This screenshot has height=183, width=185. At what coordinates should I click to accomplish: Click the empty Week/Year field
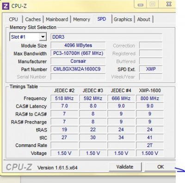tap(151, 77)
